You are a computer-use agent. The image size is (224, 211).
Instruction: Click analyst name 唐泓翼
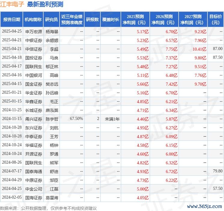point(52,110)
